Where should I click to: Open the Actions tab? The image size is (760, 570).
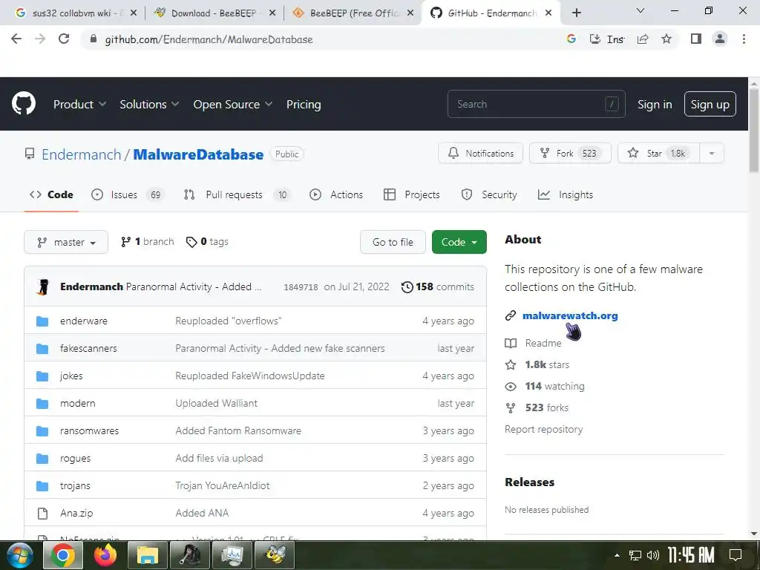click(336, 195)
